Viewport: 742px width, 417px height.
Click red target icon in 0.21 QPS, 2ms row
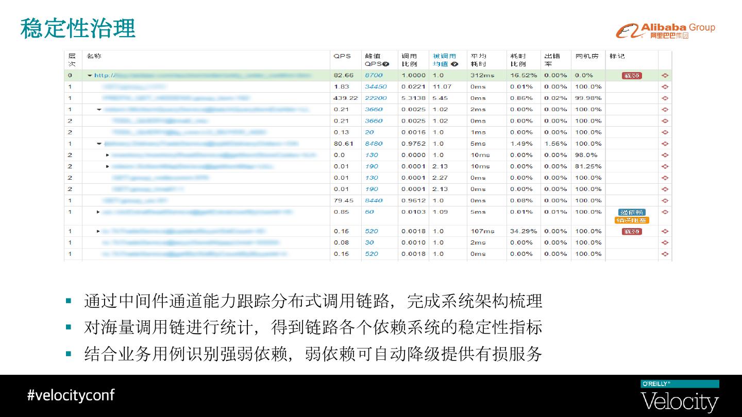point(665,110)
